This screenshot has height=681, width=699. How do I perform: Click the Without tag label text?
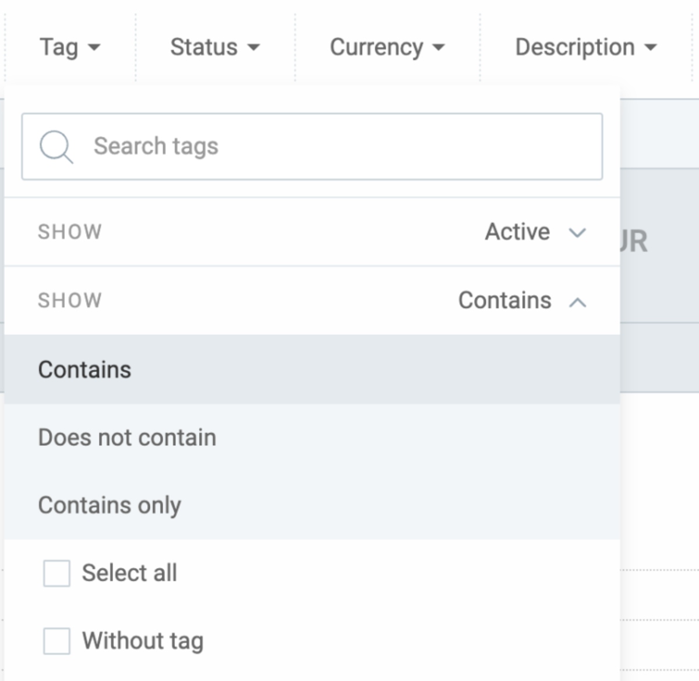tap(143, 641)
